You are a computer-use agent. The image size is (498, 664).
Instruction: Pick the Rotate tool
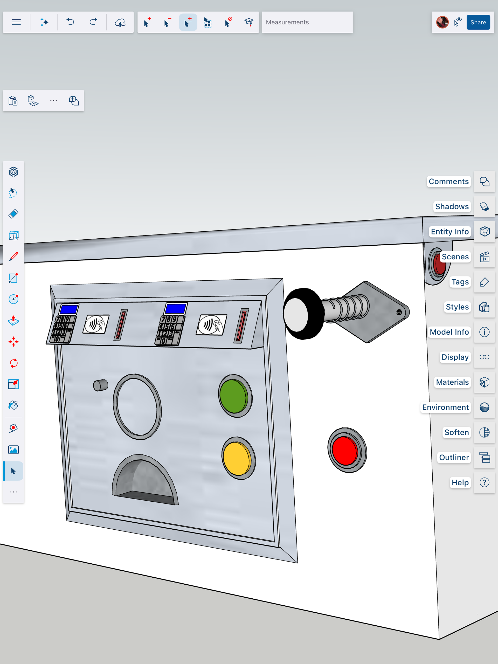pos(13,363)
